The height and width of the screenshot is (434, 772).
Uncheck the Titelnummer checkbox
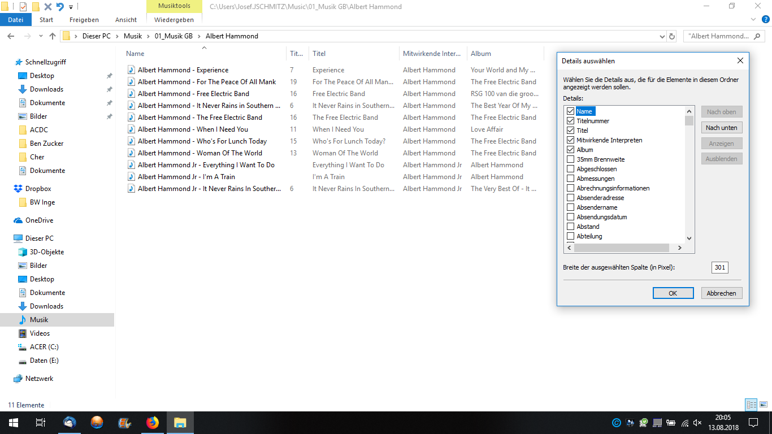pos(571,121)
